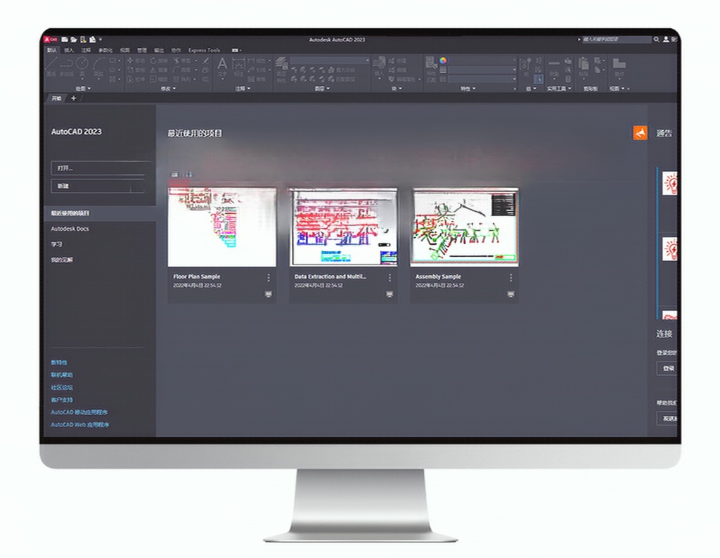Open the layer selection combo box
This screenshot has height=558, width=720.
click(330, 61)
